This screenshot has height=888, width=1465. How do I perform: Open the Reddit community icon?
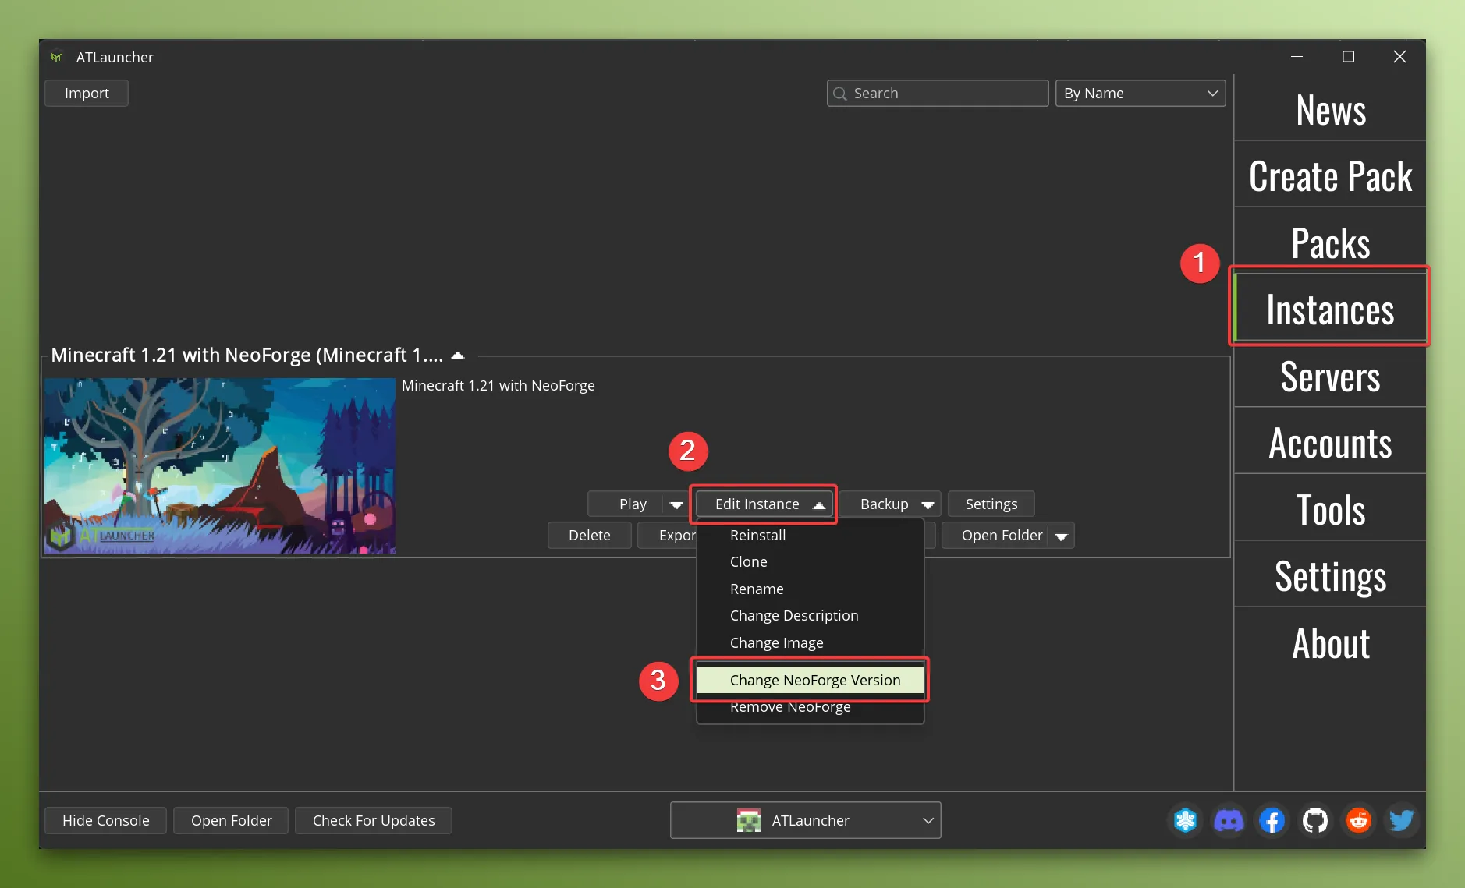pyautogui.click(x=1357, y=820)
